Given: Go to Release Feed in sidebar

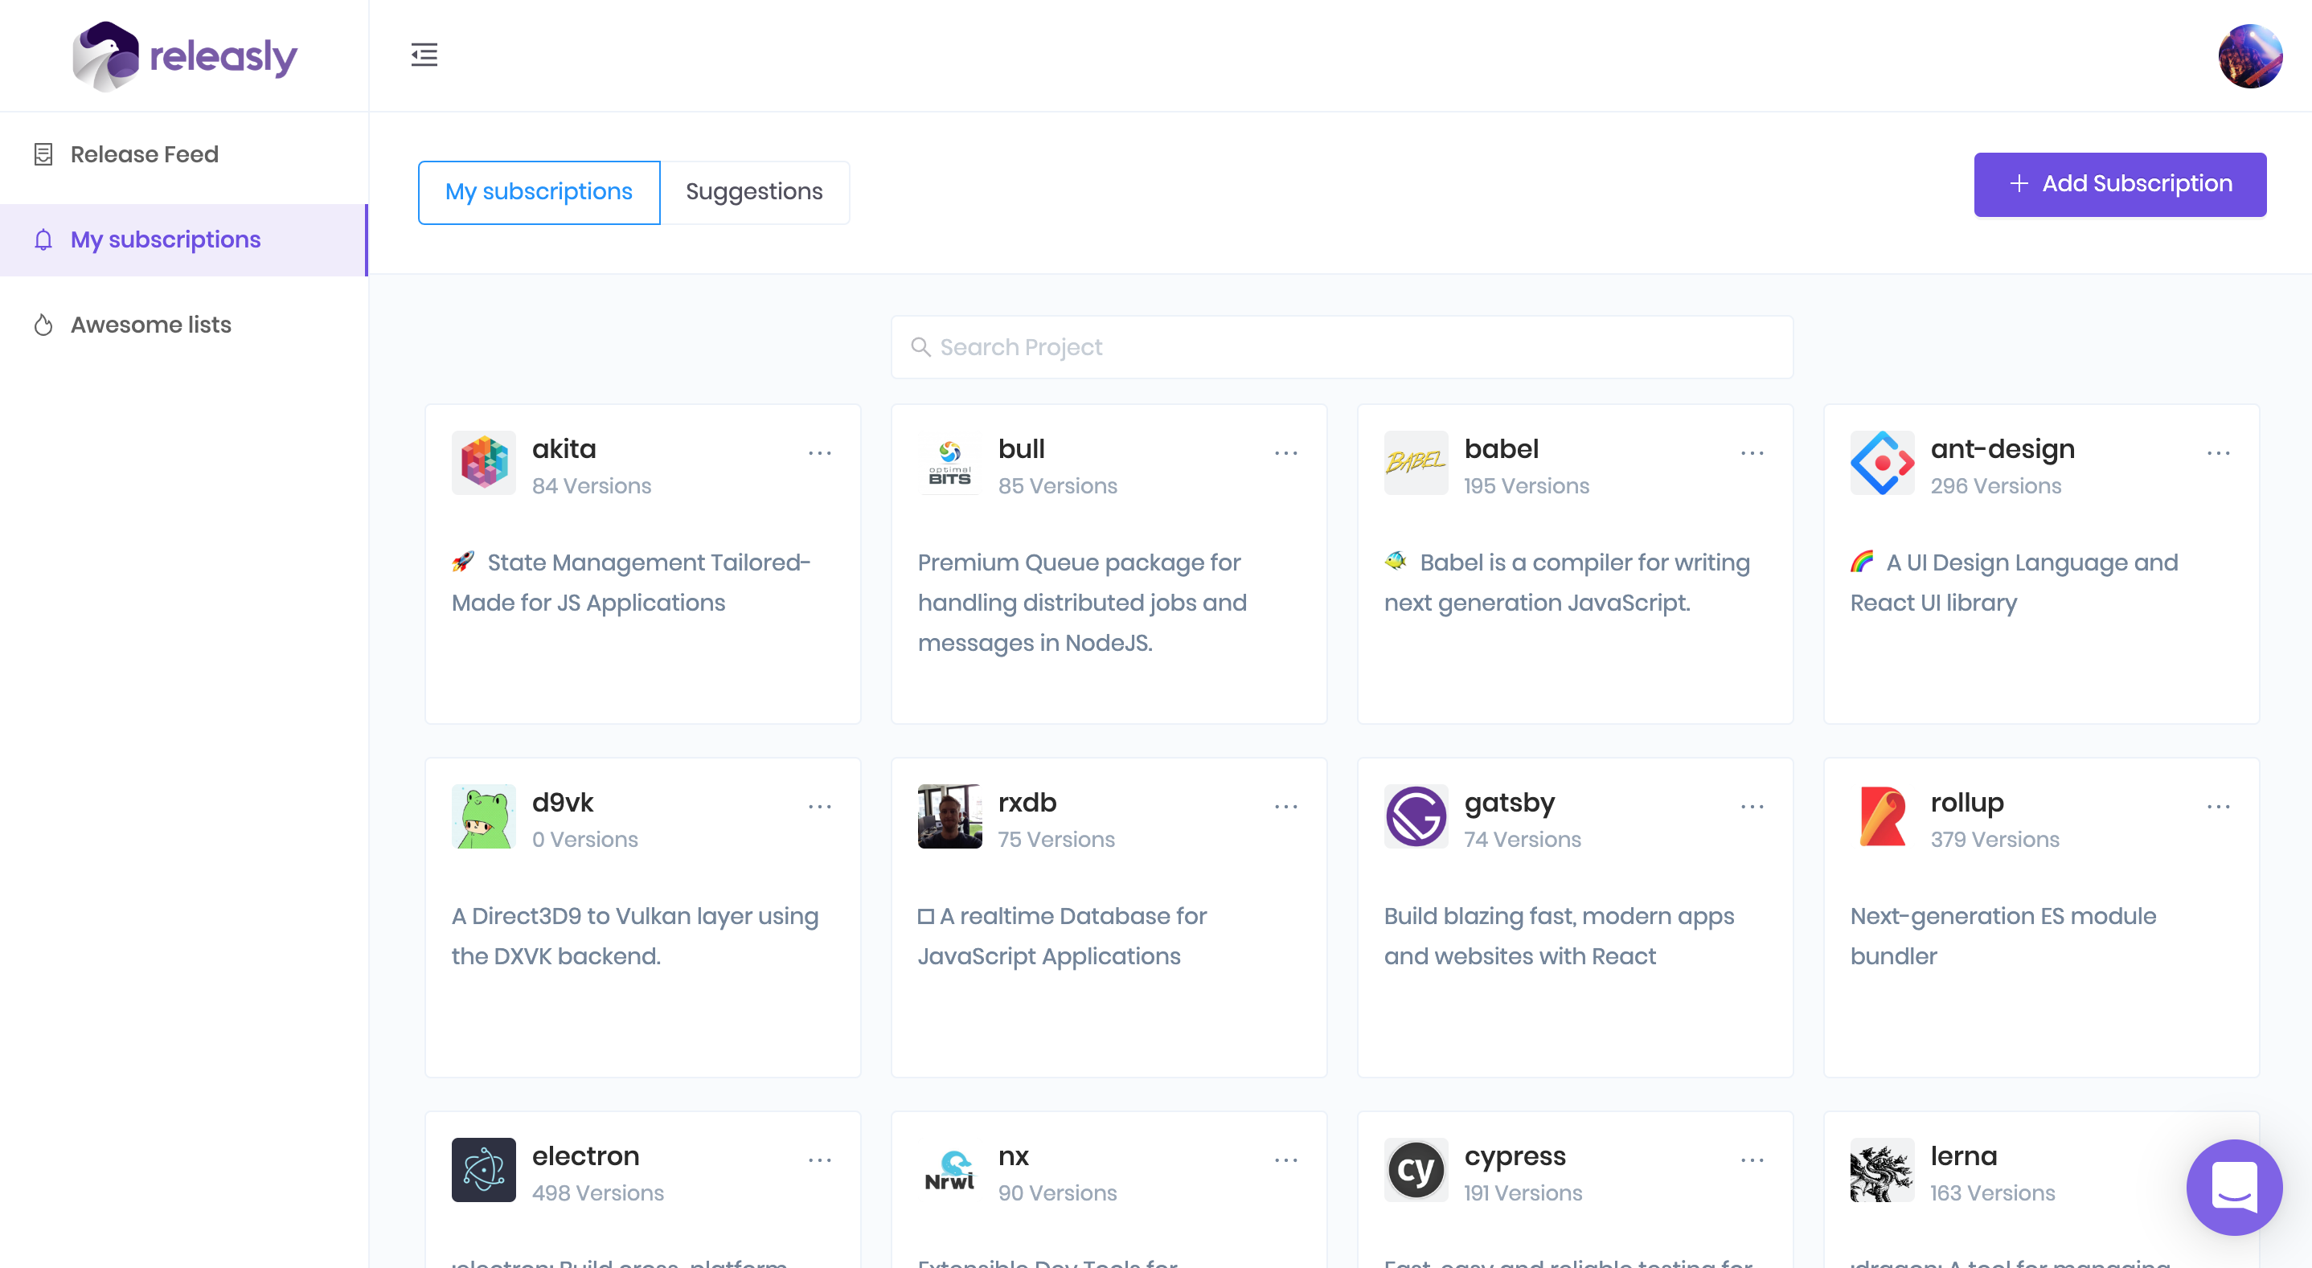Looking at the screenshot, I should click(x=183, y=154).
